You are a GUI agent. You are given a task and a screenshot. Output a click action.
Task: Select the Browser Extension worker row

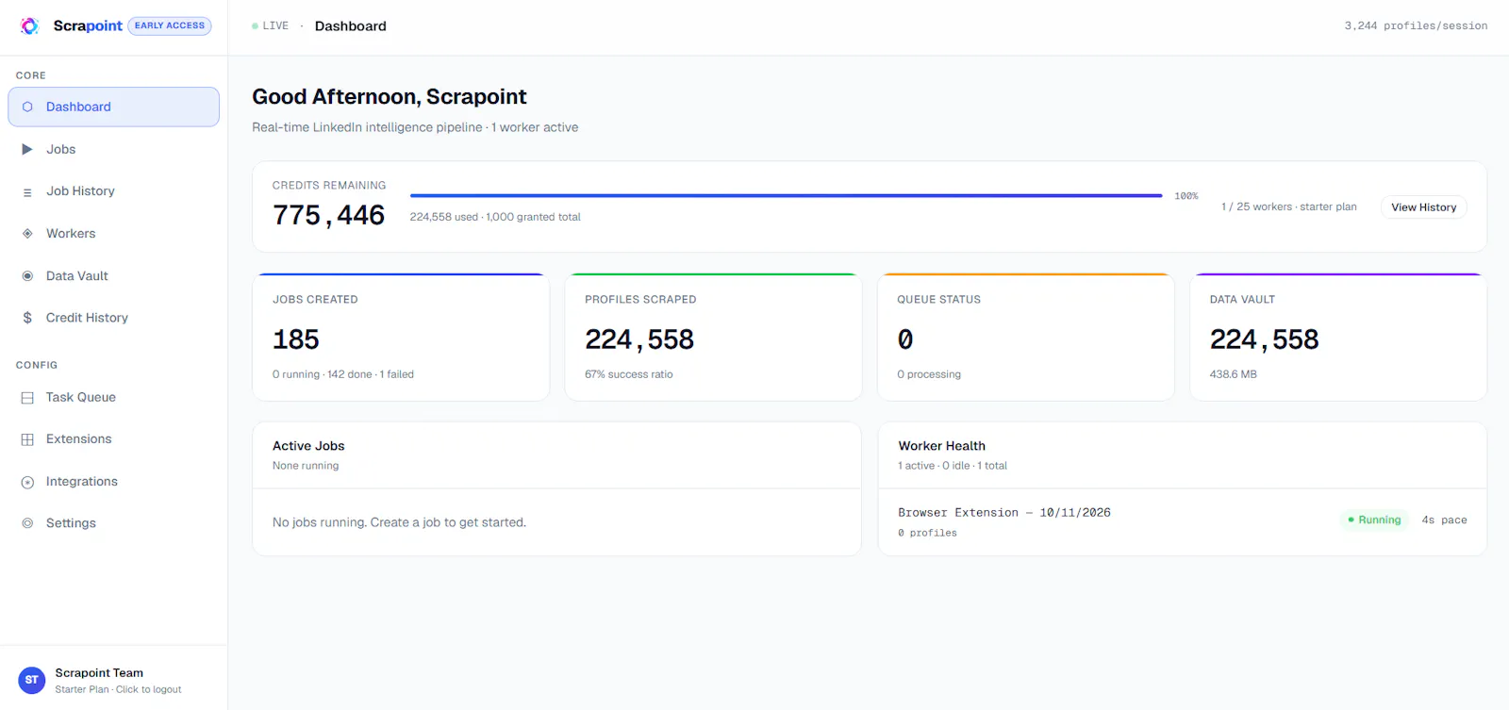(x=1182, y=522)
